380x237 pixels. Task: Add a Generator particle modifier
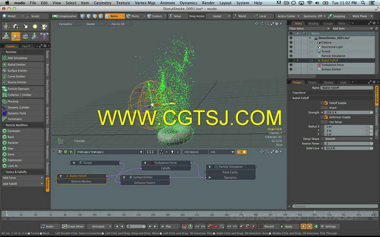click(23, 131)
